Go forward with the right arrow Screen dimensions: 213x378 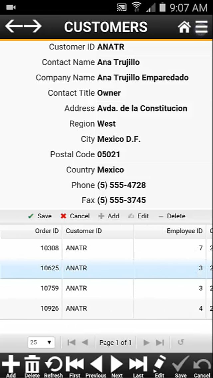tap(33, 26)
